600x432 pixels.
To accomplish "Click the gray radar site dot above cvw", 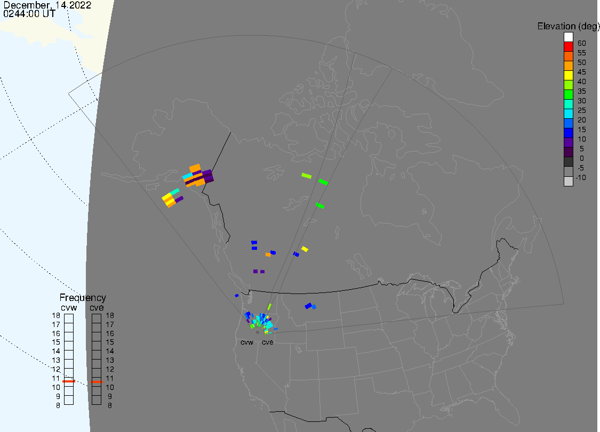I will (258, 332).
